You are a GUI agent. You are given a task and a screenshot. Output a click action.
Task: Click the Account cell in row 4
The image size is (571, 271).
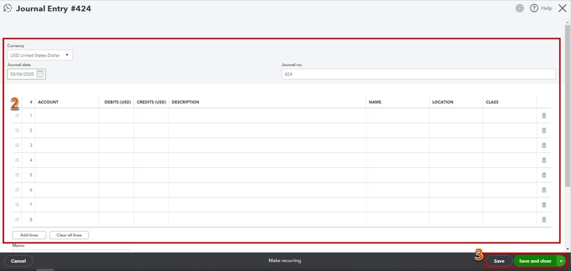pos(67,160)
